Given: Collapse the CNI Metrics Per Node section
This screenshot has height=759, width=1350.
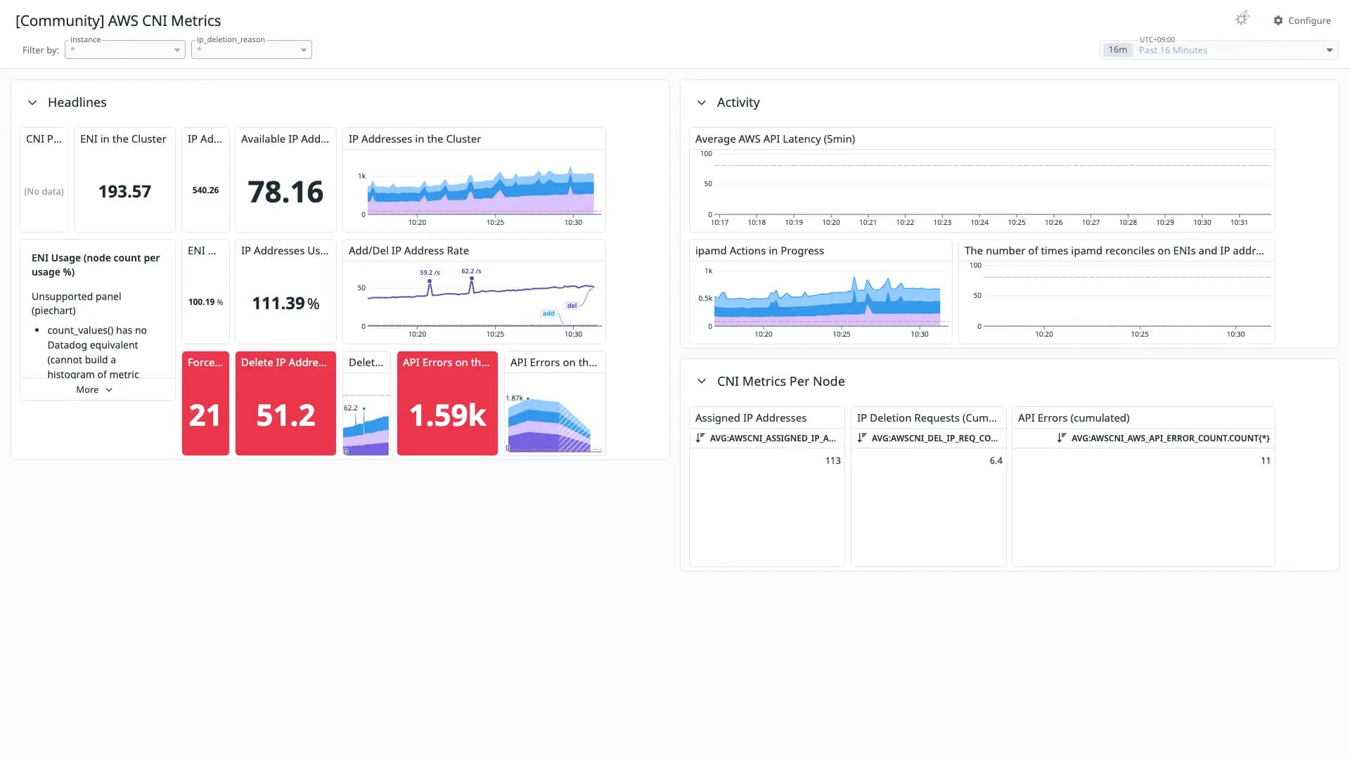Looking at the screenshot, I should tap(701, 382).
